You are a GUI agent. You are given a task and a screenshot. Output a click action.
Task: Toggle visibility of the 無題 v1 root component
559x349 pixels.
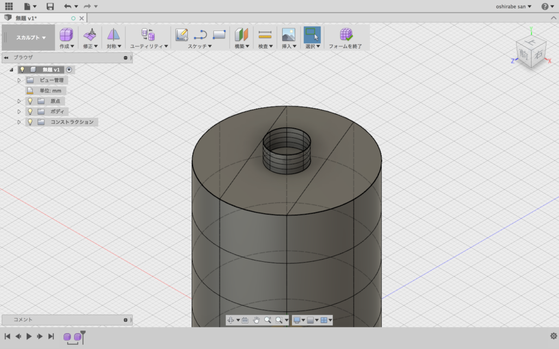pyautogui.click(x=22, y=70)
